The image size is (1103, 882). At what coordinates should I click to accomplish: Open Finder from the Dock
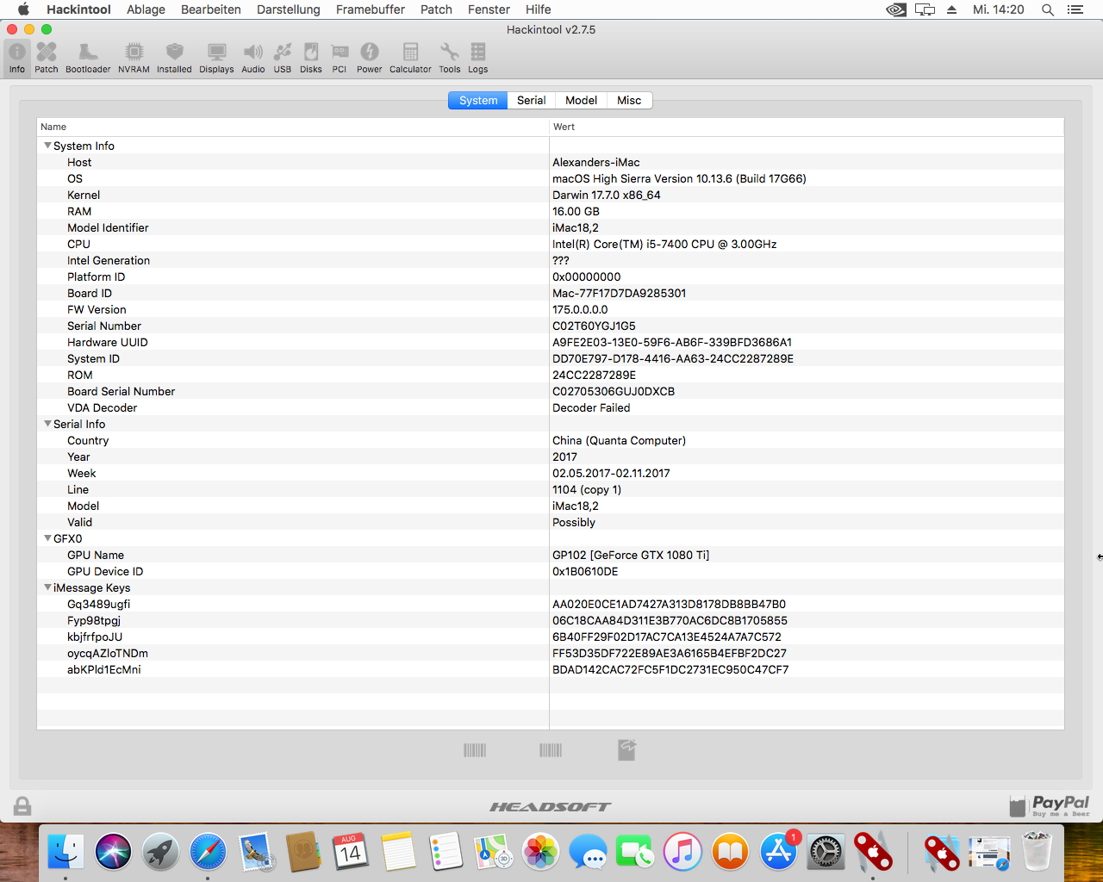(x=65, y=852)
